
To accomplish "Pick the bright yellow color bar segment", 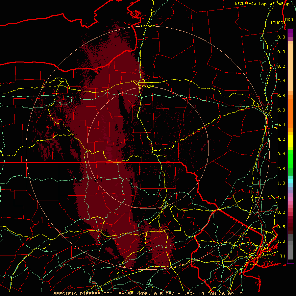I will click(290, 141).
